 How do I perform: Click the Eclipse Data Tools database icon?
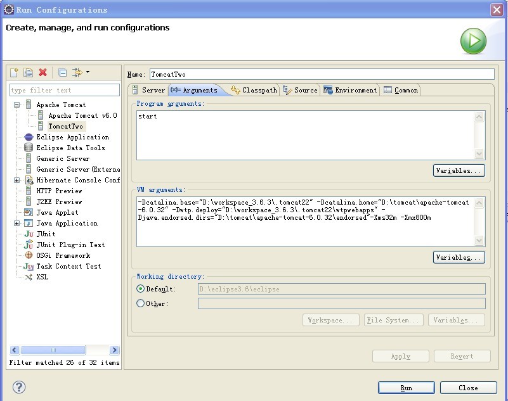click(x=29, y=148)
